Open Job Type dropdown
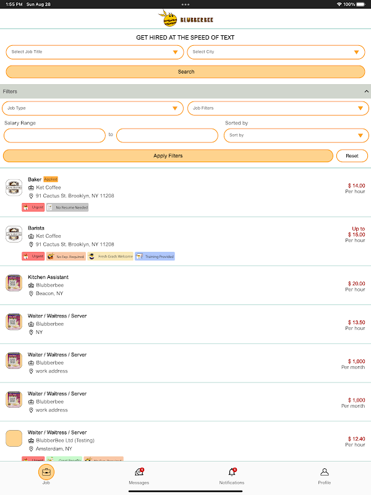Image resolution: width=371 pixels, height=495 pixels. 93,108
